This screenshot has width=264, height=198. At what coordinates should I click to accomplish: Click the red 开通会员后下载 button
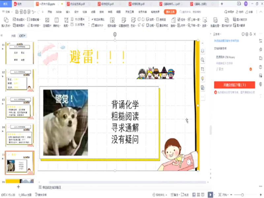click(x=234, y=85)
